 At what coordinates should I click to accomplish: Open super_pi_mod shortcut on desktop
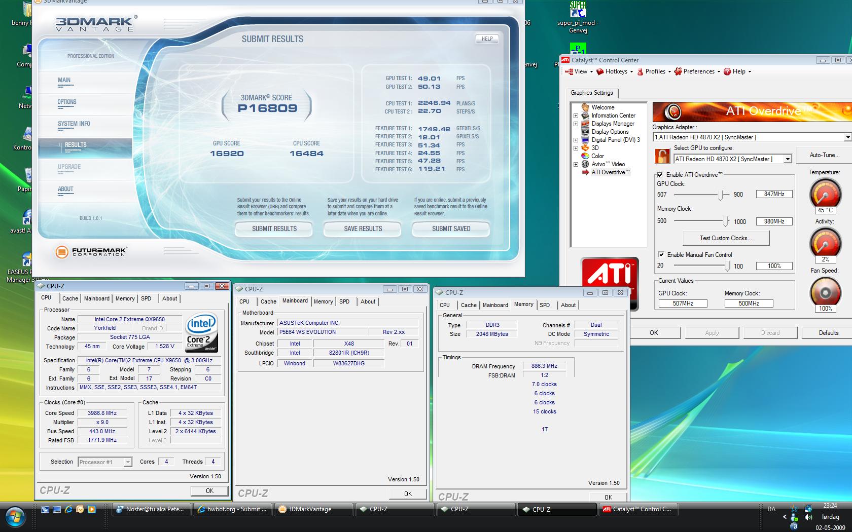578,17
